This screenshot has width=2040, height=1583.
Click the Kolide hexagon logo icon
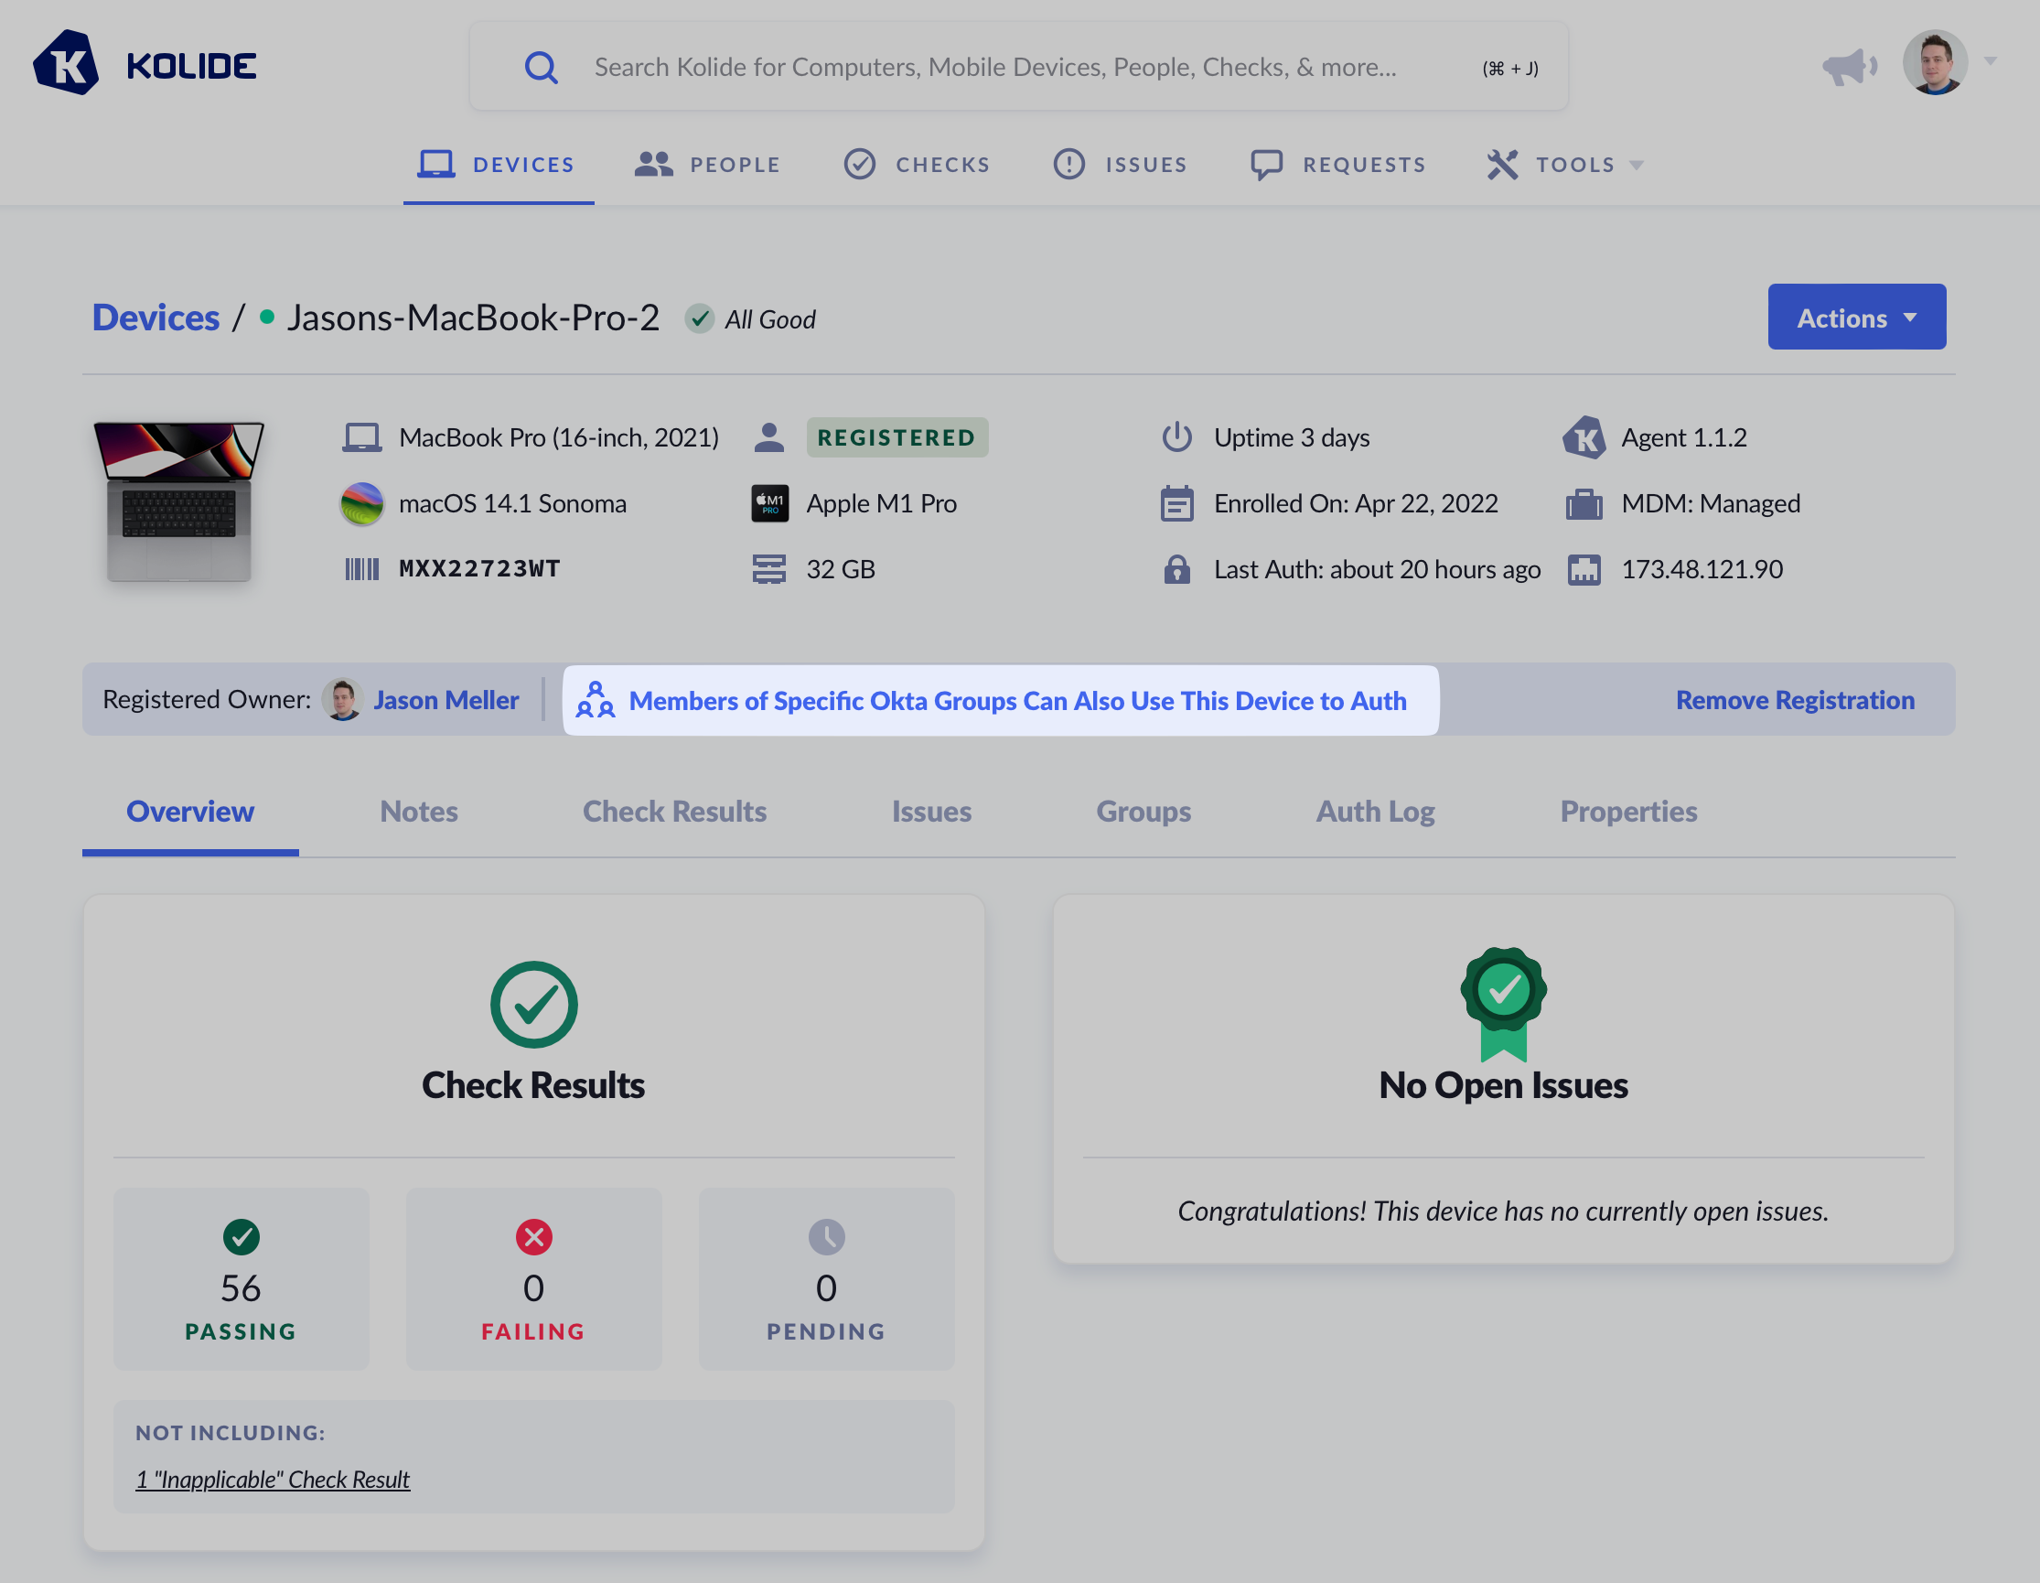(x=65, y=63)
